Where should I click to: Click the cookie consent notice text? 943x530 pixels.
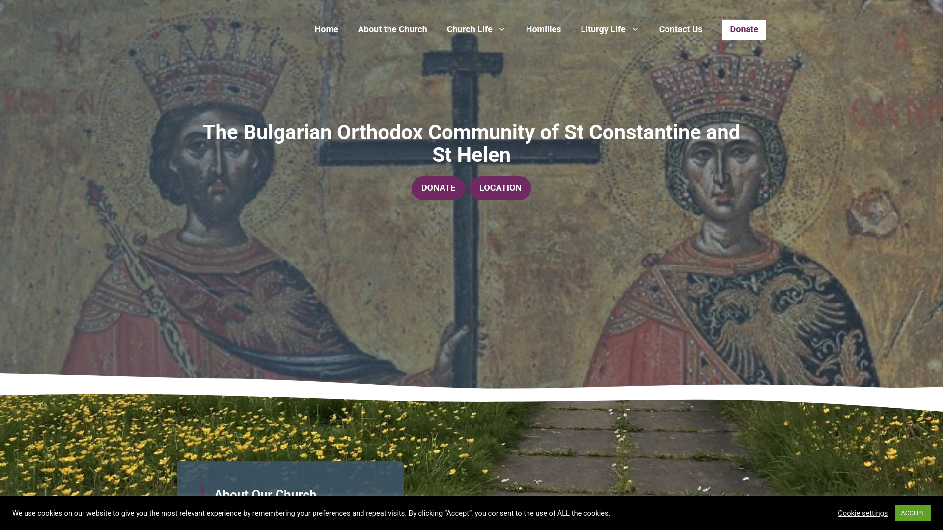point(311,513)
